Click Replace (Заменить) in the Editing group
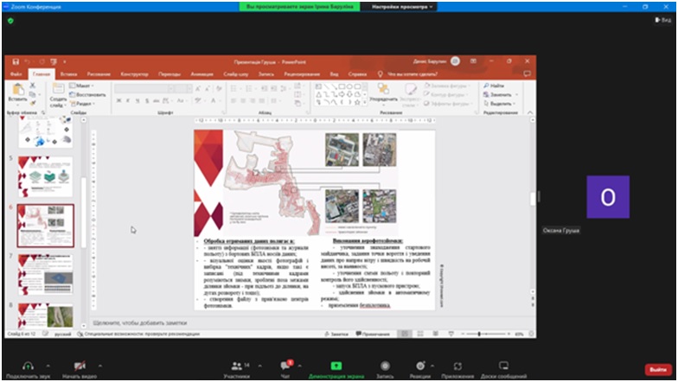Viewport: 678px width, 382px height. click(x=500, y=94)
